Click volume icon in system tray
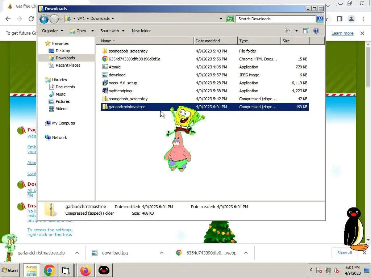The image size is (371, 278). point(337,270)
